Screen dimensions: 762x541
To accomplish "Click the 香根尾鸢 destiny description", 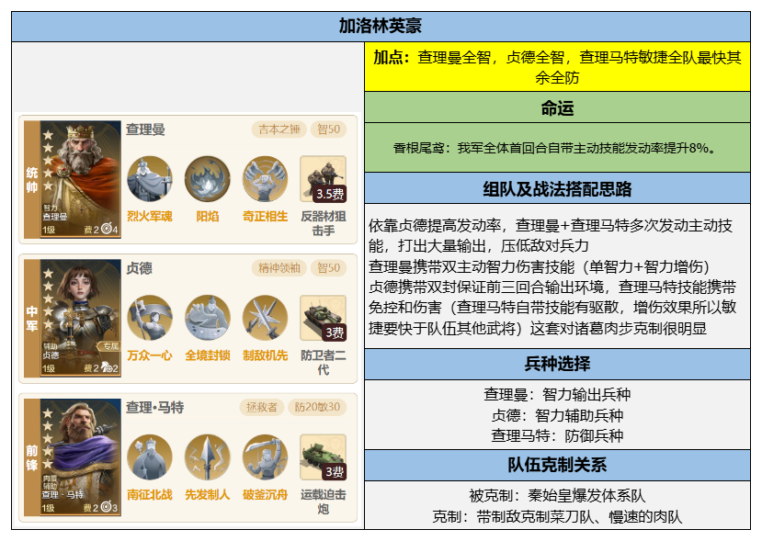I will 557,148.
